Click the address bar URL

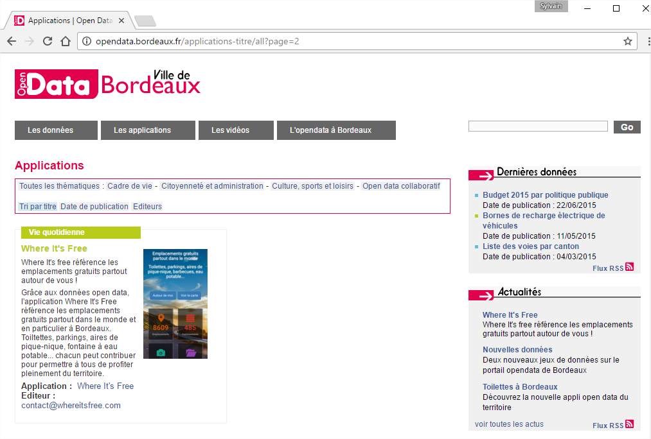click(197, 41)
